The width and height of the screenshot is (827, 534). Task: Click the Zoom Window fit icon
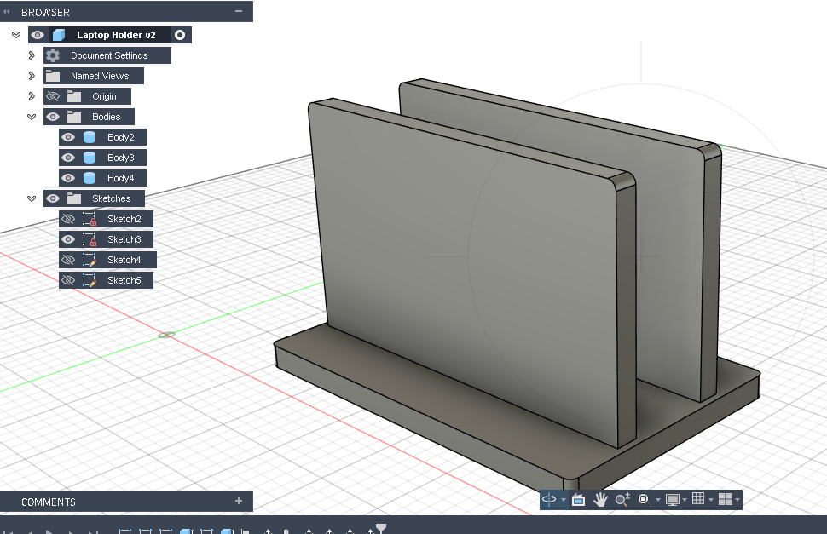coord(644,499)
